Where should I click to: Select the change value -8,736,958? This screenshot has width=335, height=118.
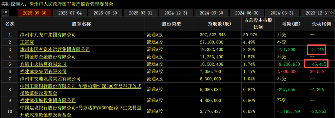(288, 64)
